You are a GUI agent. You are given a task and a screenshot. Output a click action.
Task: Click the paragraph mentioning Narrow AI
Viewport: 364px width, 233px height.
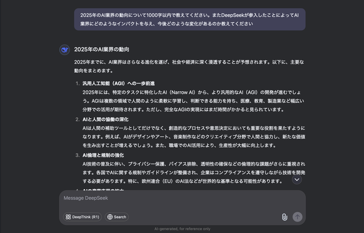click(193, 101)
